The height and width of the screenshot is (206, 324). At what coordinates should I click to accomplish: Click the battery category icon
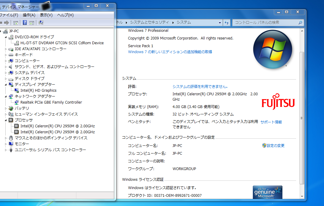point(11,108)
